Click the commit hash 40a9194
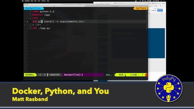The image size is (194, 109). tap(55, 75)
